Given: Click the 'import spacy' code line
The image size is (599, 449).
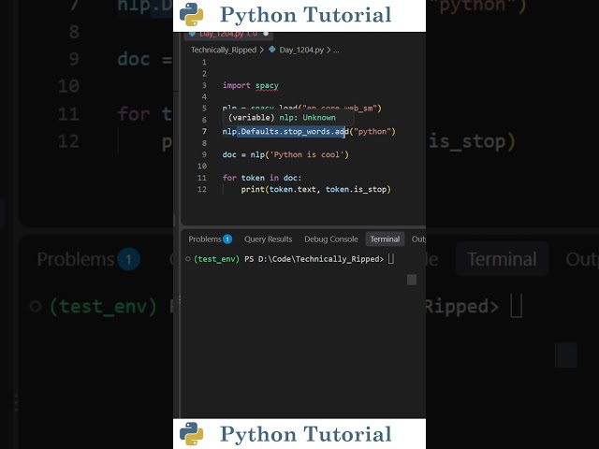Looking at the screenshot, I should point(251,85).
